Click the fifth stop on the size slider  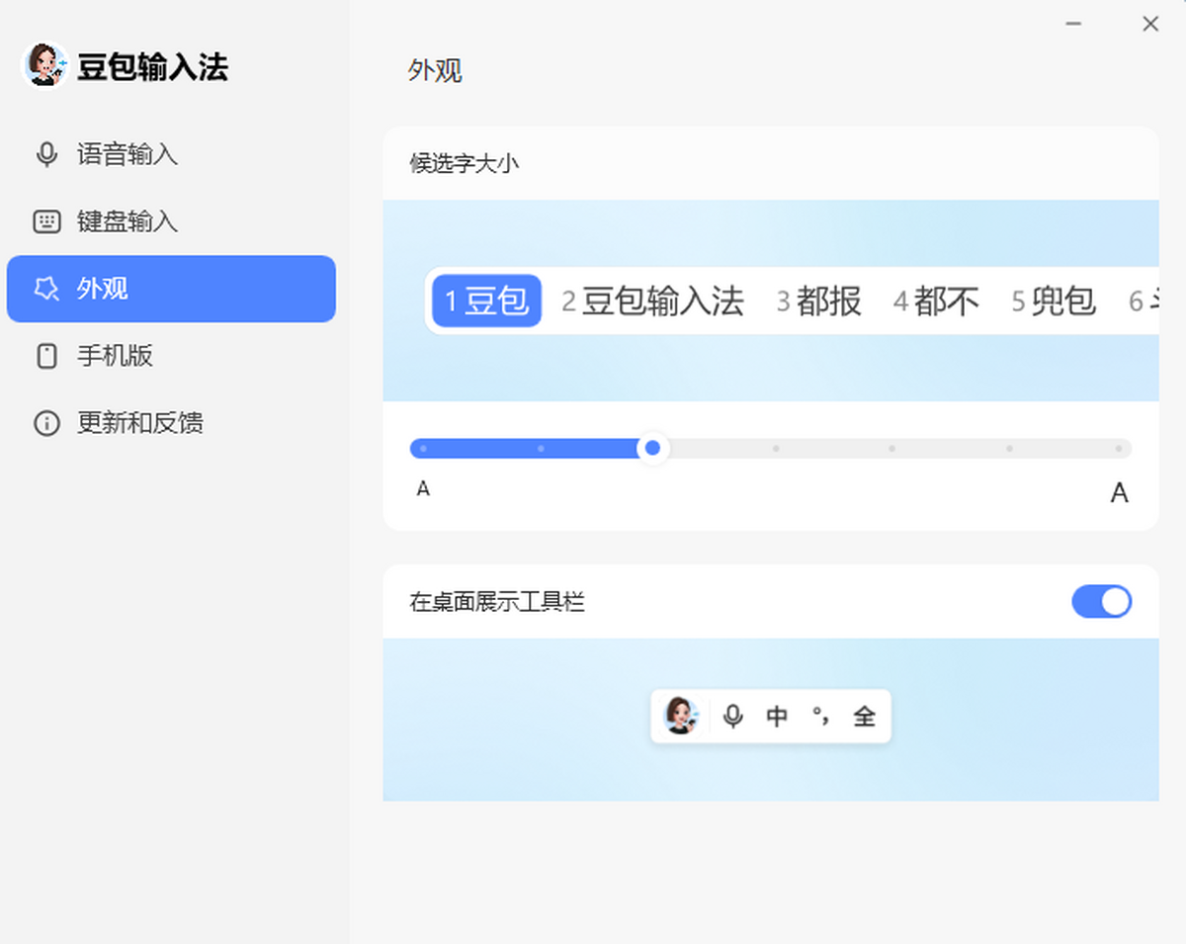pos(891,449)
